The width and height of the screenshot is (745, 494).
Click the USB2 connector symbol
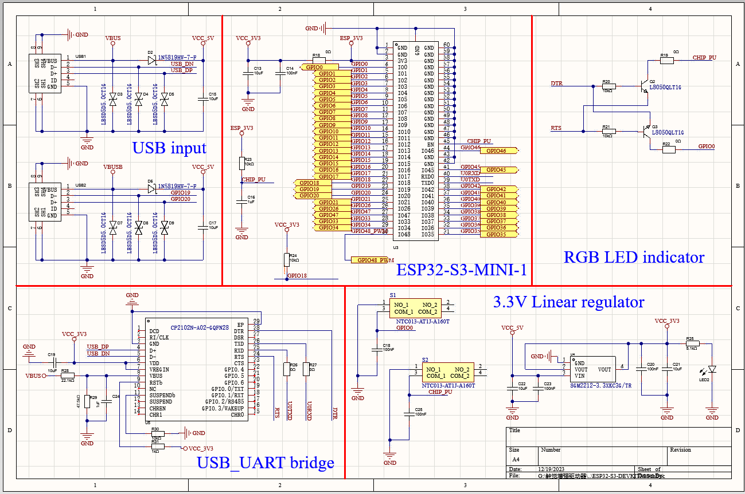point(44,203)
